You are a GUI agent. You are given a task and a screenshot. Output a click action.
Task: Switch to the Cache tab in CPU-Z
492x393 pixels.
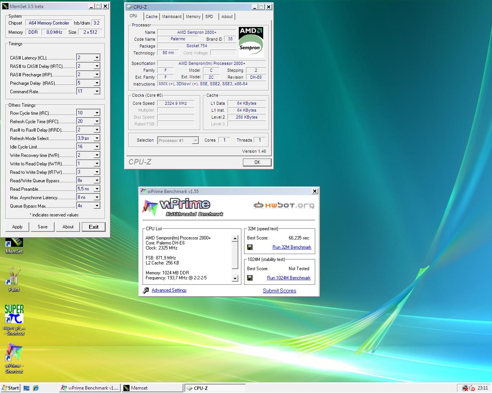pyautogui.click(x=151, y=17)
